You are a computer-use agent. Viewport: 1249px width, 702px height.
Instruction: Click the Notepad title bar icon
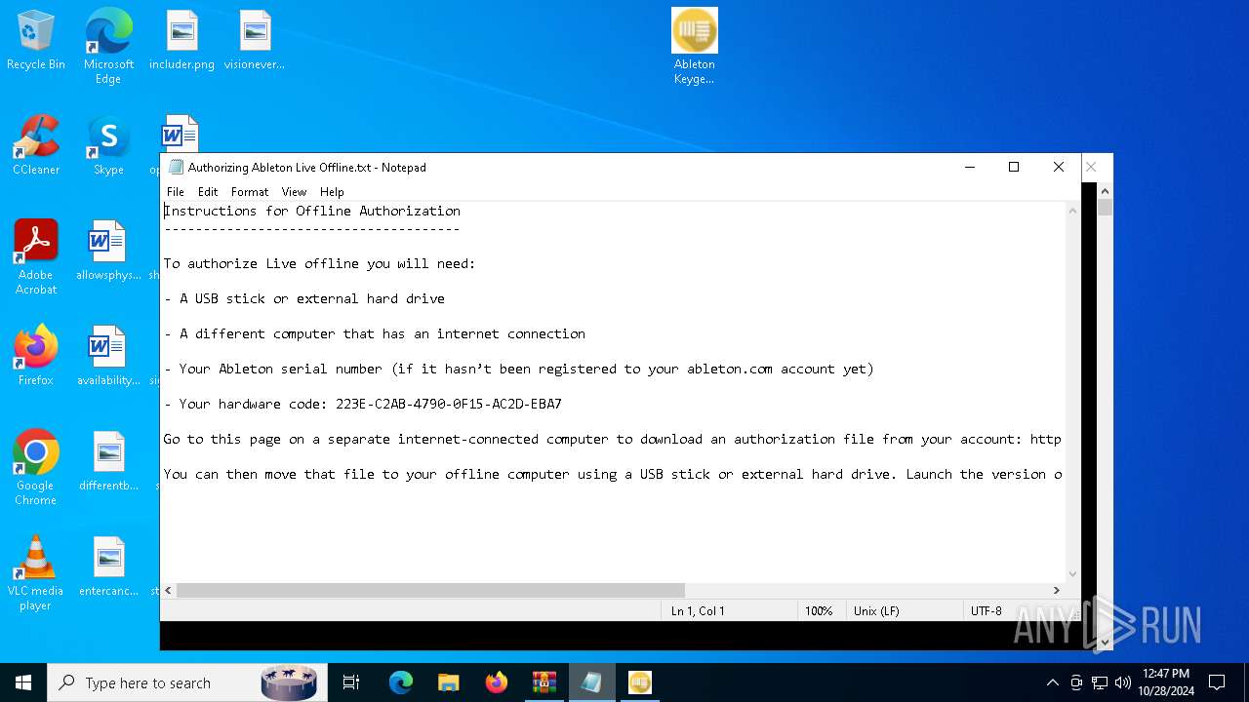pos(176,167)
